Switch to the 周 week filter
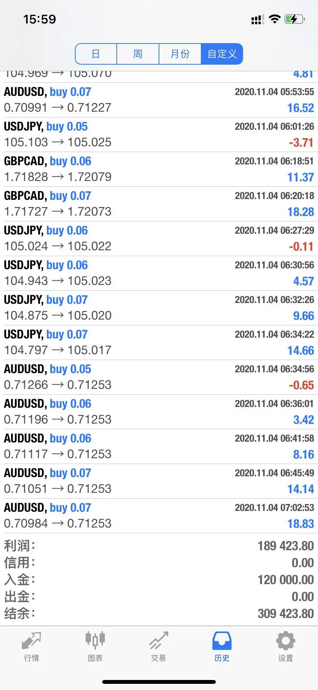This screenshot has width=318, height=690. click(138, 54)
